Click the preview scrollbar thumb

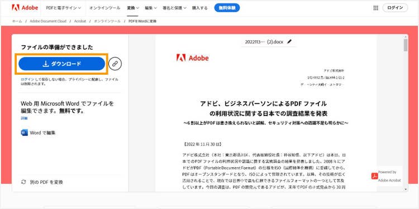[406, 45]
